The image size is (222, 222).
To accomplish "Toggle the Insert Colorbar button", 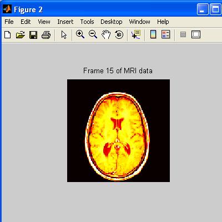I will coord(153,34).
